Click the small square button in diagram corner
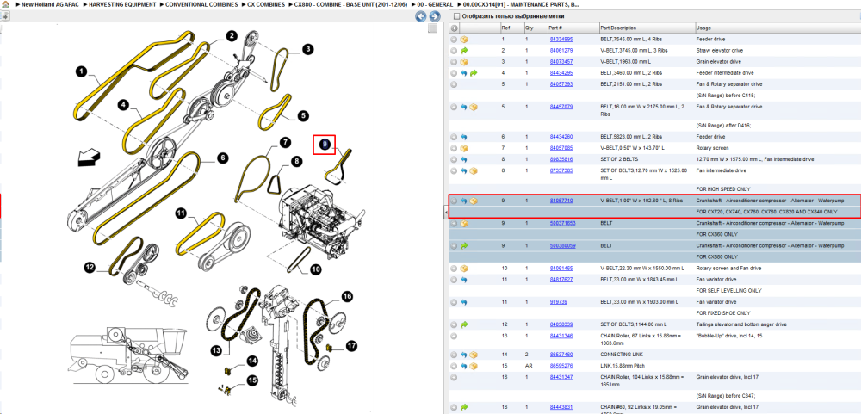The height and width of the screenshot is (414, 861). [432, 28]
